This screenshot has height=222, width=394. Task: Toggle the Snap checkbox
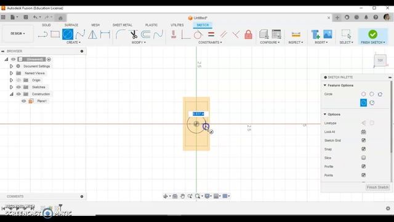click(x=363, y=149)
